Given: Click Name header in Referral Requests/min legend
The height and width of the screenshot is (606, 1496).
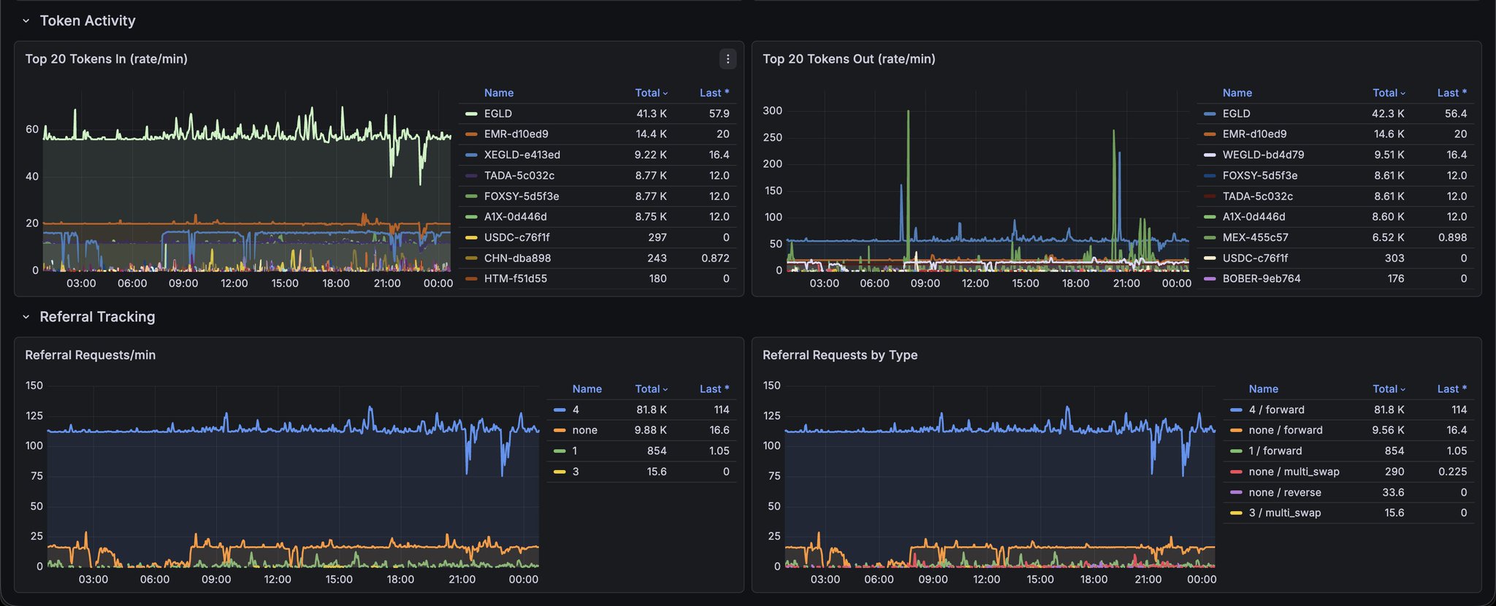Looking at the screenshot, I should [x=587, y=389].
